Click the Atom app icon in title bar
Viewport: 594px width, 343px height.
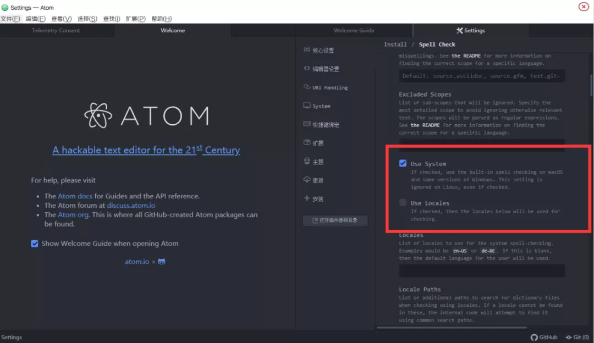pyautogui.click(x=5, y=8)
